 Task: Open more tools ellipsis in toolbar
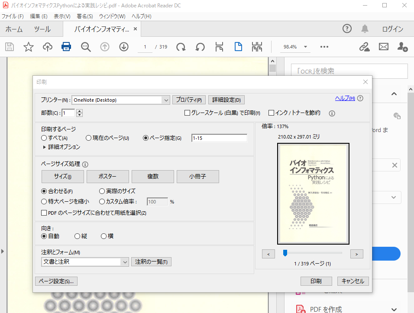click(x=324, y=47)
